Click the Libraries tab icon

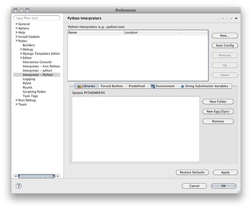coord(79,86)
